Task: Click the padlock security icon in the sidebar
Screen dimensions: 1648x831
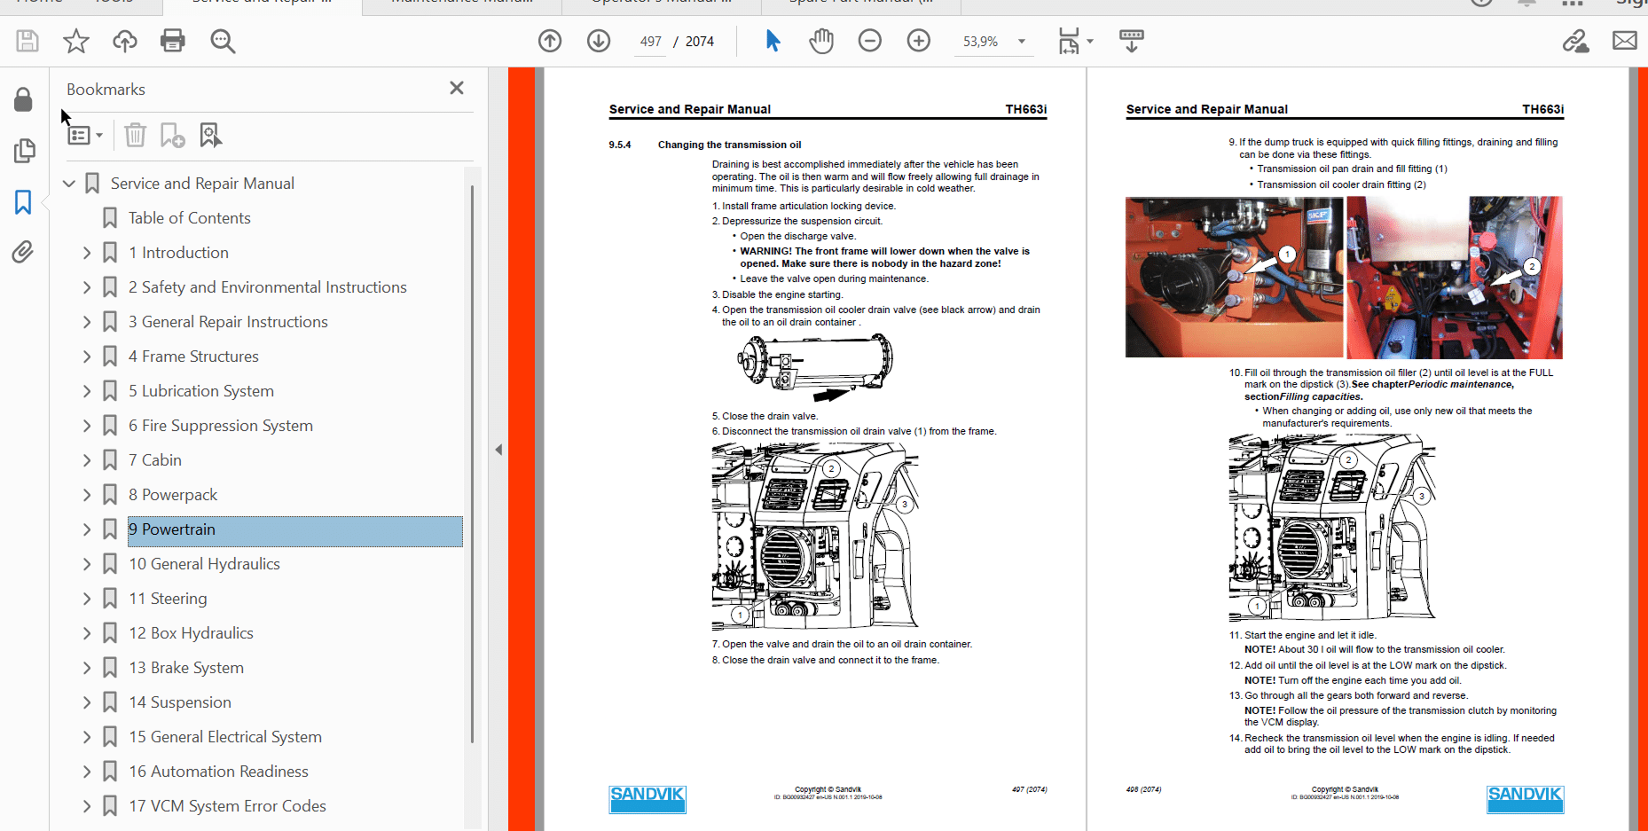Action: pos(24,99)
